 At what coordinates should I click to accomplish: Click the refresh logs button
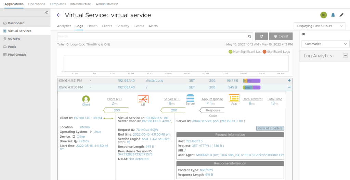(x=261, y=36)
